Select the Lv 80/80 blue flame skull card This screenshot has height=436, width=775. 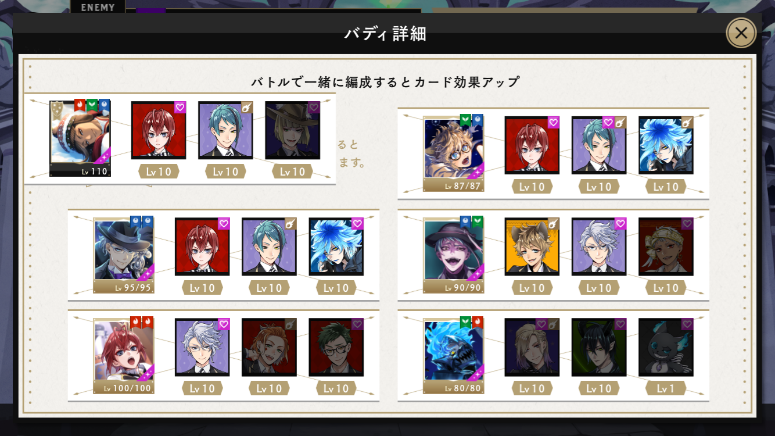point(454,356)
